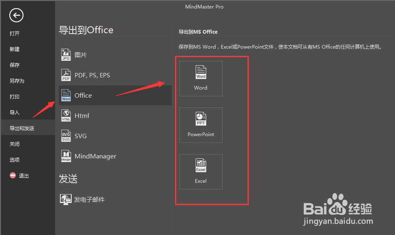Choose PDF, PS, EPS export label
The image size is (395, 235).
click(x=92, y=75)
